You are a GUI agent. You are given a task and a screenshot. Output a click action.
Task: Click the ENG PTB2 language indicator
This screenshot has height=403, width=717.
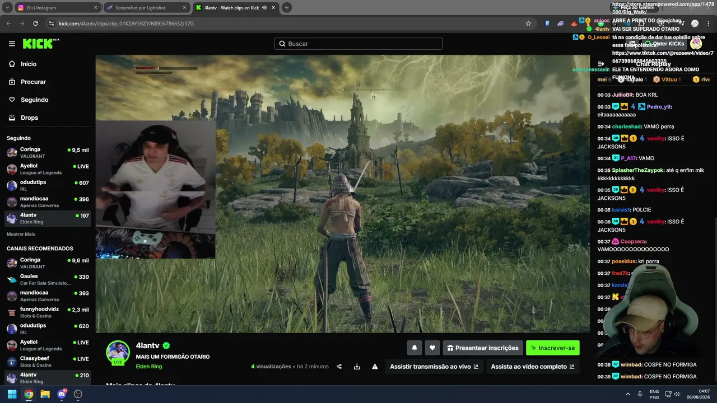point(654,394)
